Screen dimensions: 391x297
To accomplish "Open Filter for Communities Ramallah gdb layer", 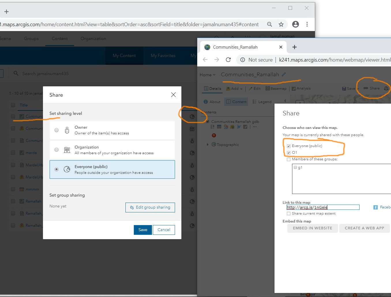I will click(x=232, y=127).
